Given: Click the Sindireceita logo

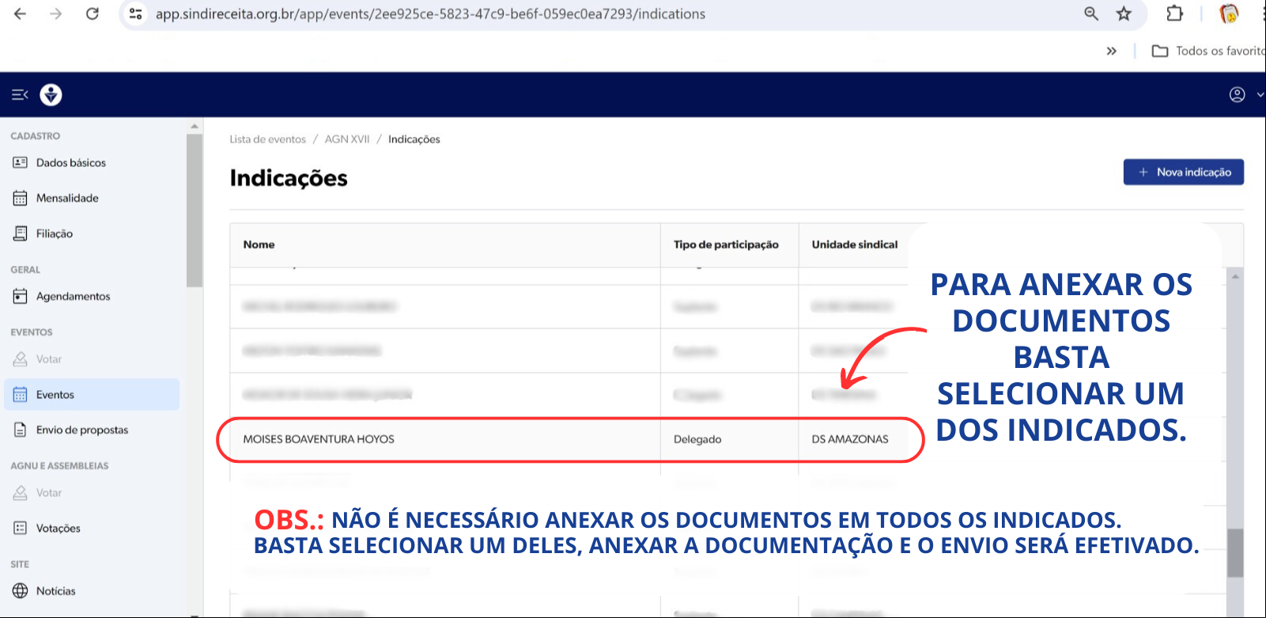Looking at the screenshot, I should (x=51, y=95).
